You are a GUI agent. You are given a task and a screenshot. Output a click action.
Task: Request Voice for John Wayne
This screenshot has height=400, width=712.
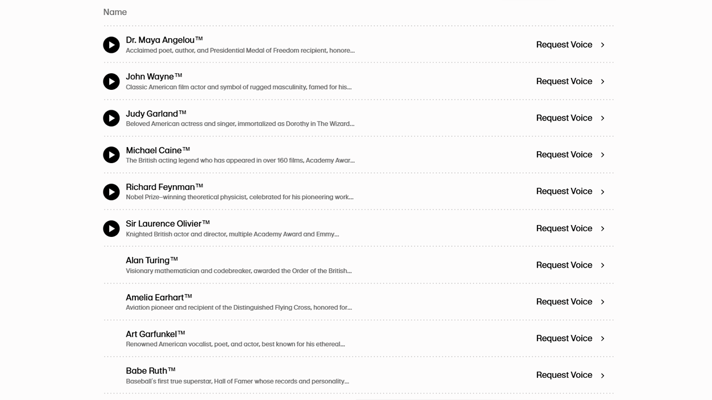pyautogui.click(x=564, y=81)
